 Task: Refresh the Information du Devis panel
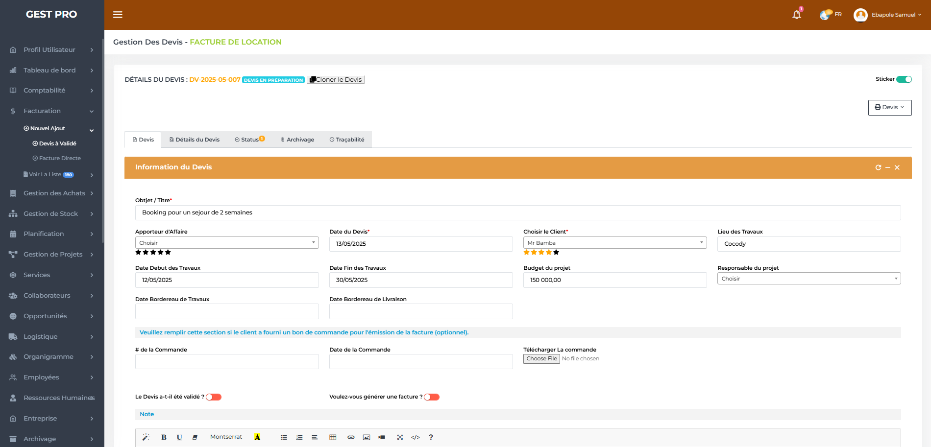(x=878, y=167)
